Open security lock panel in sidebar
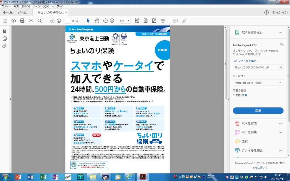Viewport: 290px width, 181px height. pyautogui.click(x=5, y=31)
